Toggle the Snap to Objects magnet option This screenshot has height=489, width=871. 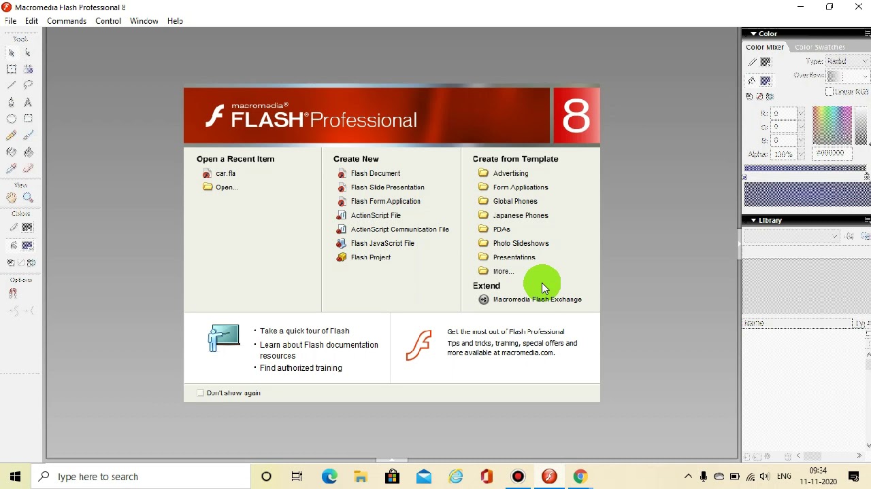point(12,293)
